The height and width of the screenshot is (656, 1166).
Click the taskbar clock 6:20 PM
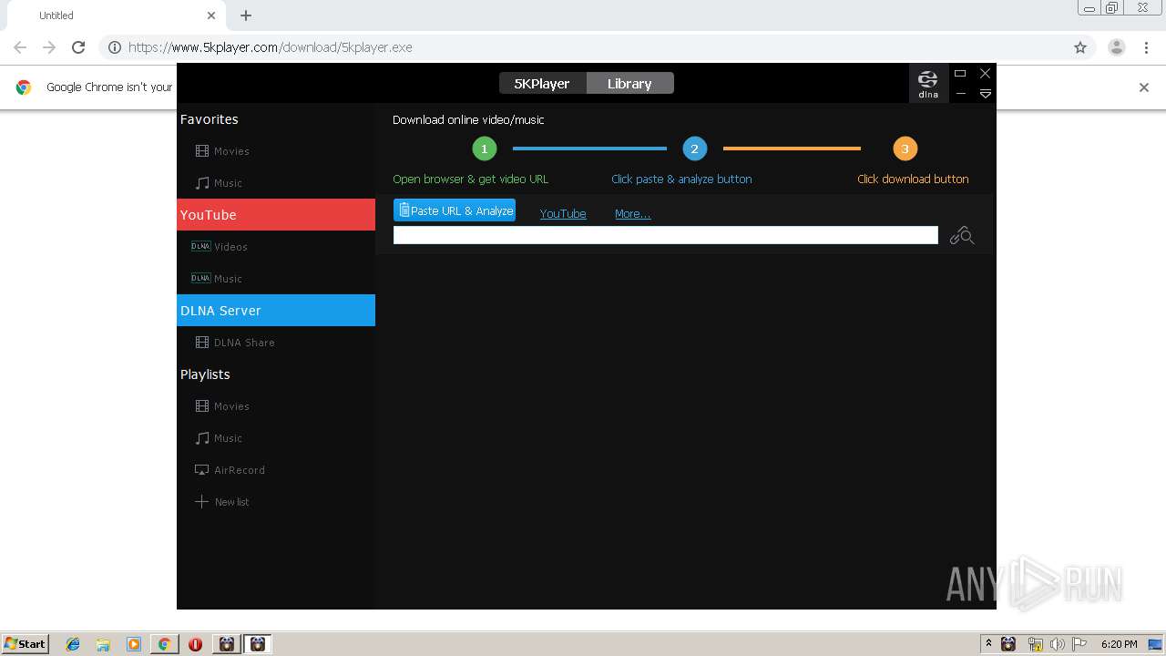1119,644
